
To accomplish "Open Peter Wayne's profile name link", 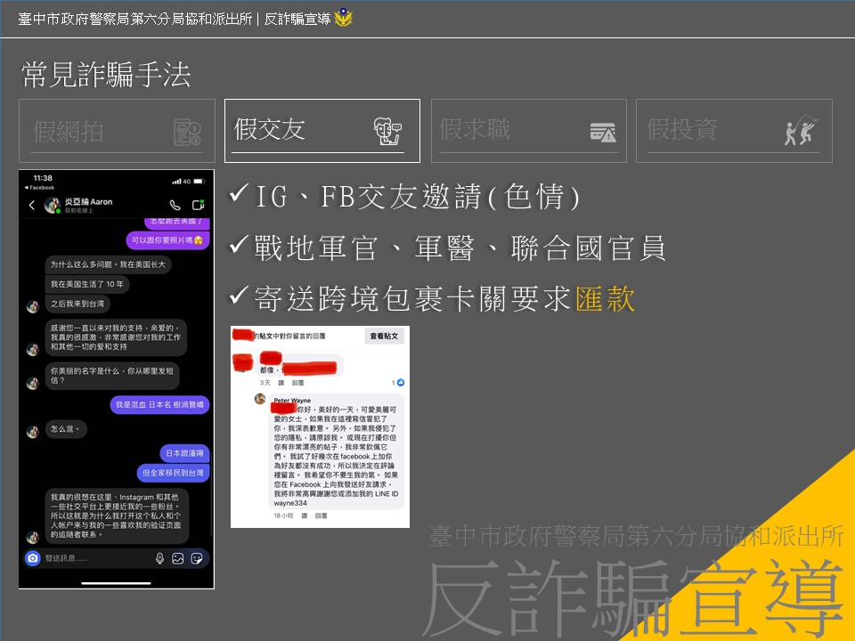I will (x=291, y=401).
